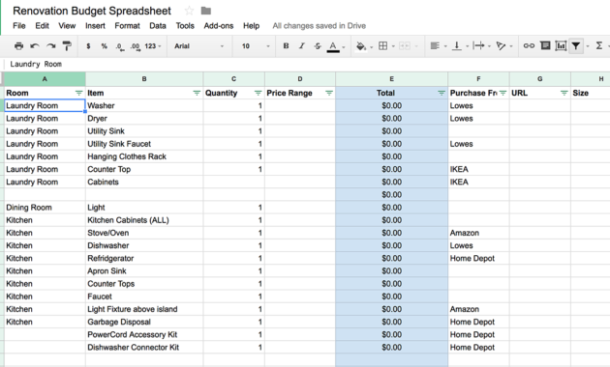This screenshot has height=367, width=610.
Task: Click the Print icon
Action: [18, 46]
